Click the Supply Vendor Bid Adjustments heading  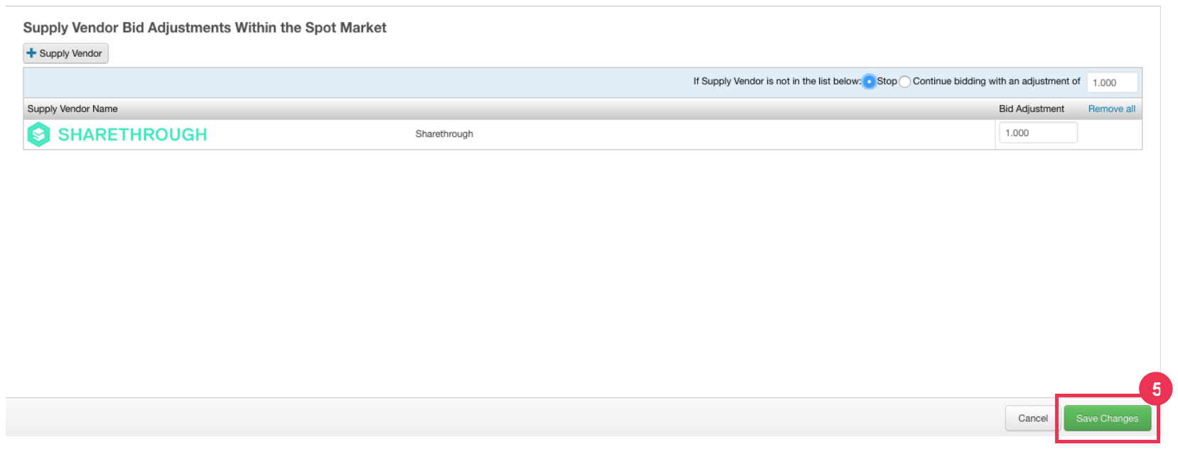coord(205,28)
